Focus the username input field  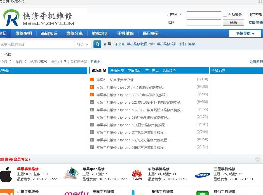(204, 14)
